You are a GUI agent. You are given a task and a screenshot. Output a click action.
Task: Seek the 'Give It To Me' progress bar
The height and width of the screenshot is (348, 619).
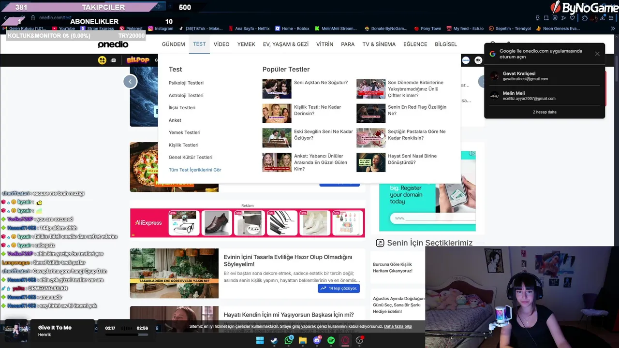[x=126, y=334]
